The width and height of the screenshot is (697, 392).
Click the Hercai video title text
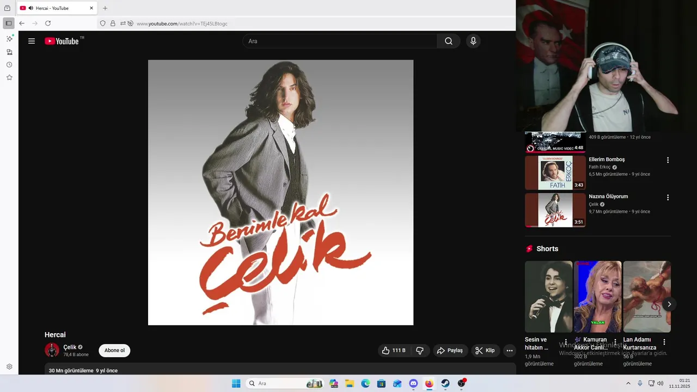tap(55, 335)
